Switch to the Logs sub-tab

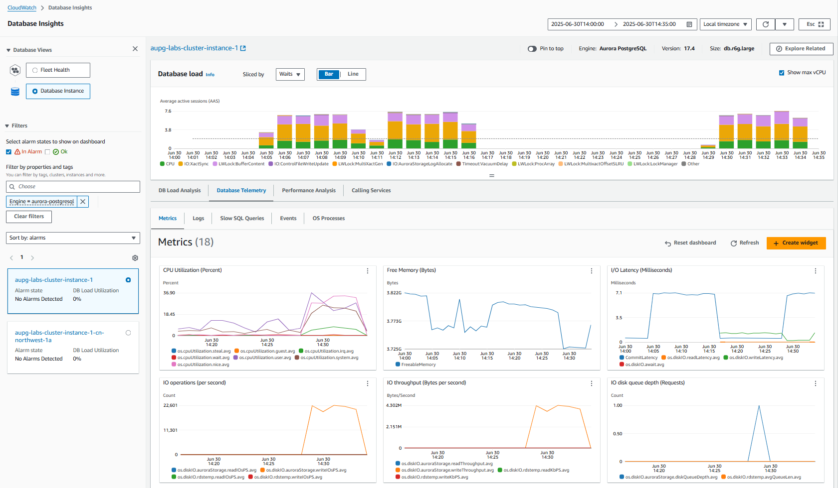click(199, 219)
